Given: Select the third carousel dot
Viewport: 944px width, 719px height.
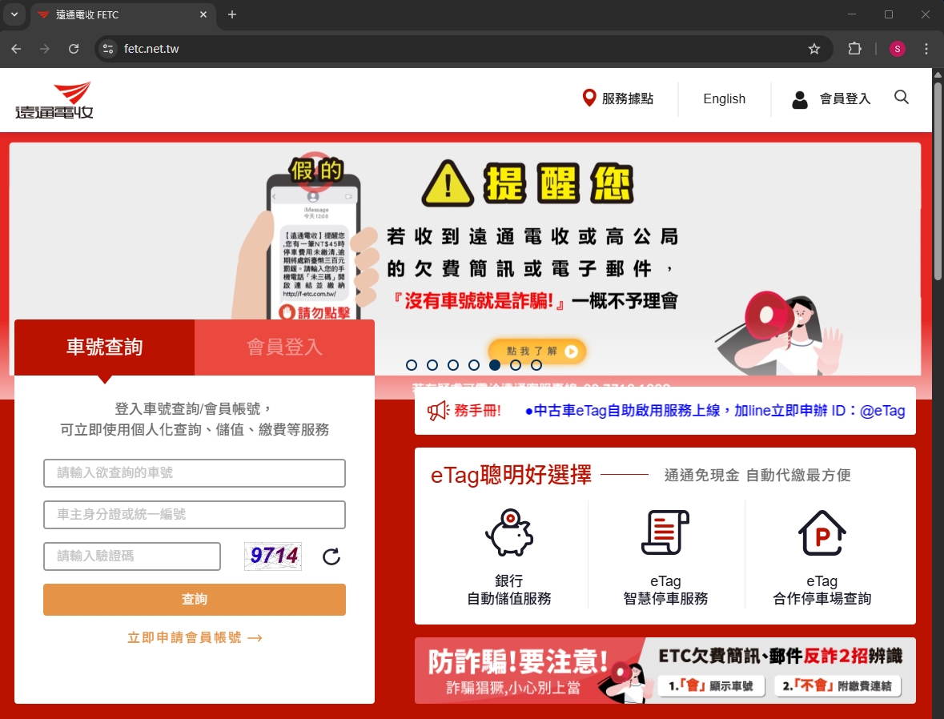Looking at the screenshot, I should point(453,365).
